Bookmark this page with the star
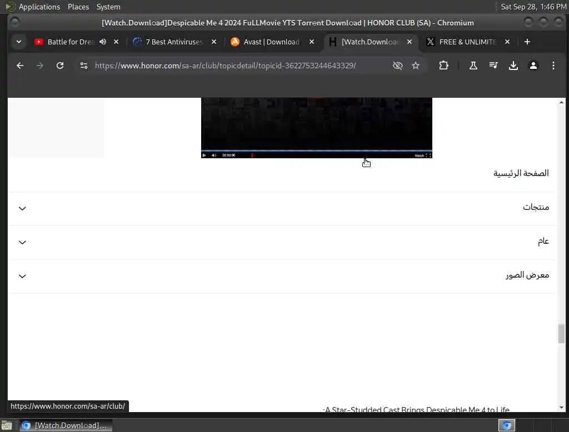The image size is (569, 432). pos(416,66)
